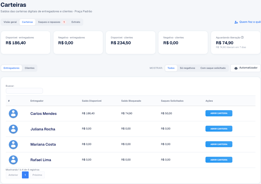261x184 pixels.
Task: Click the red badge 1 on Saques e repasses
Action: [64, 22]
